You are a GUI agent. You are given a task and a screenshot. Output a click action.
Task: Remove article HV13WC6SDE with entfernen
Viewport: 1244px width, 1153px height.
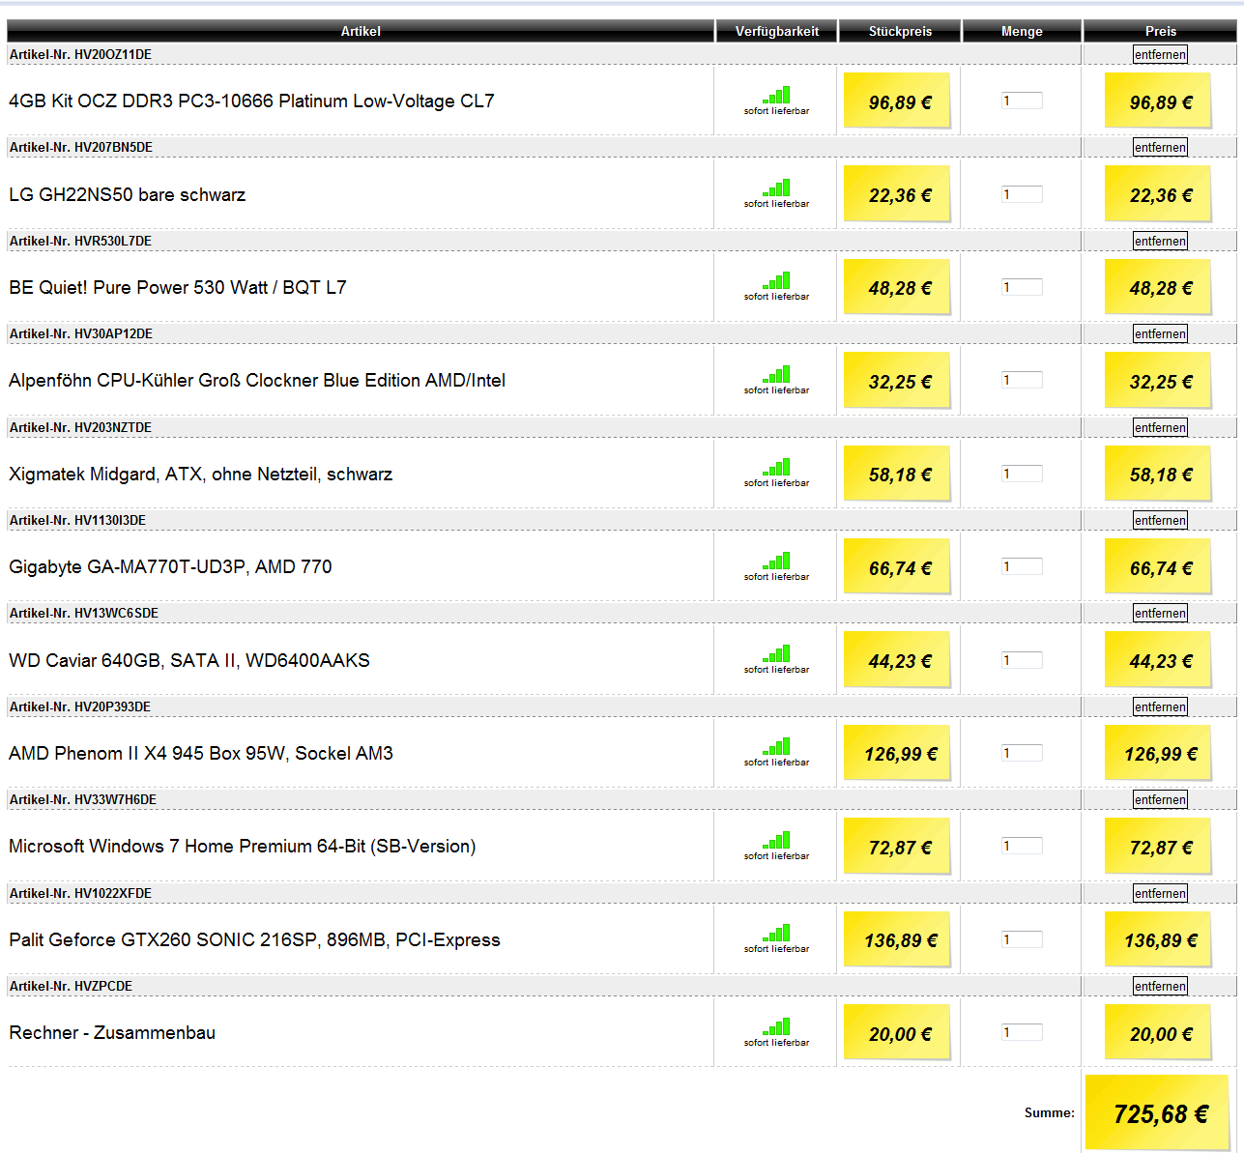[1160, 613]
